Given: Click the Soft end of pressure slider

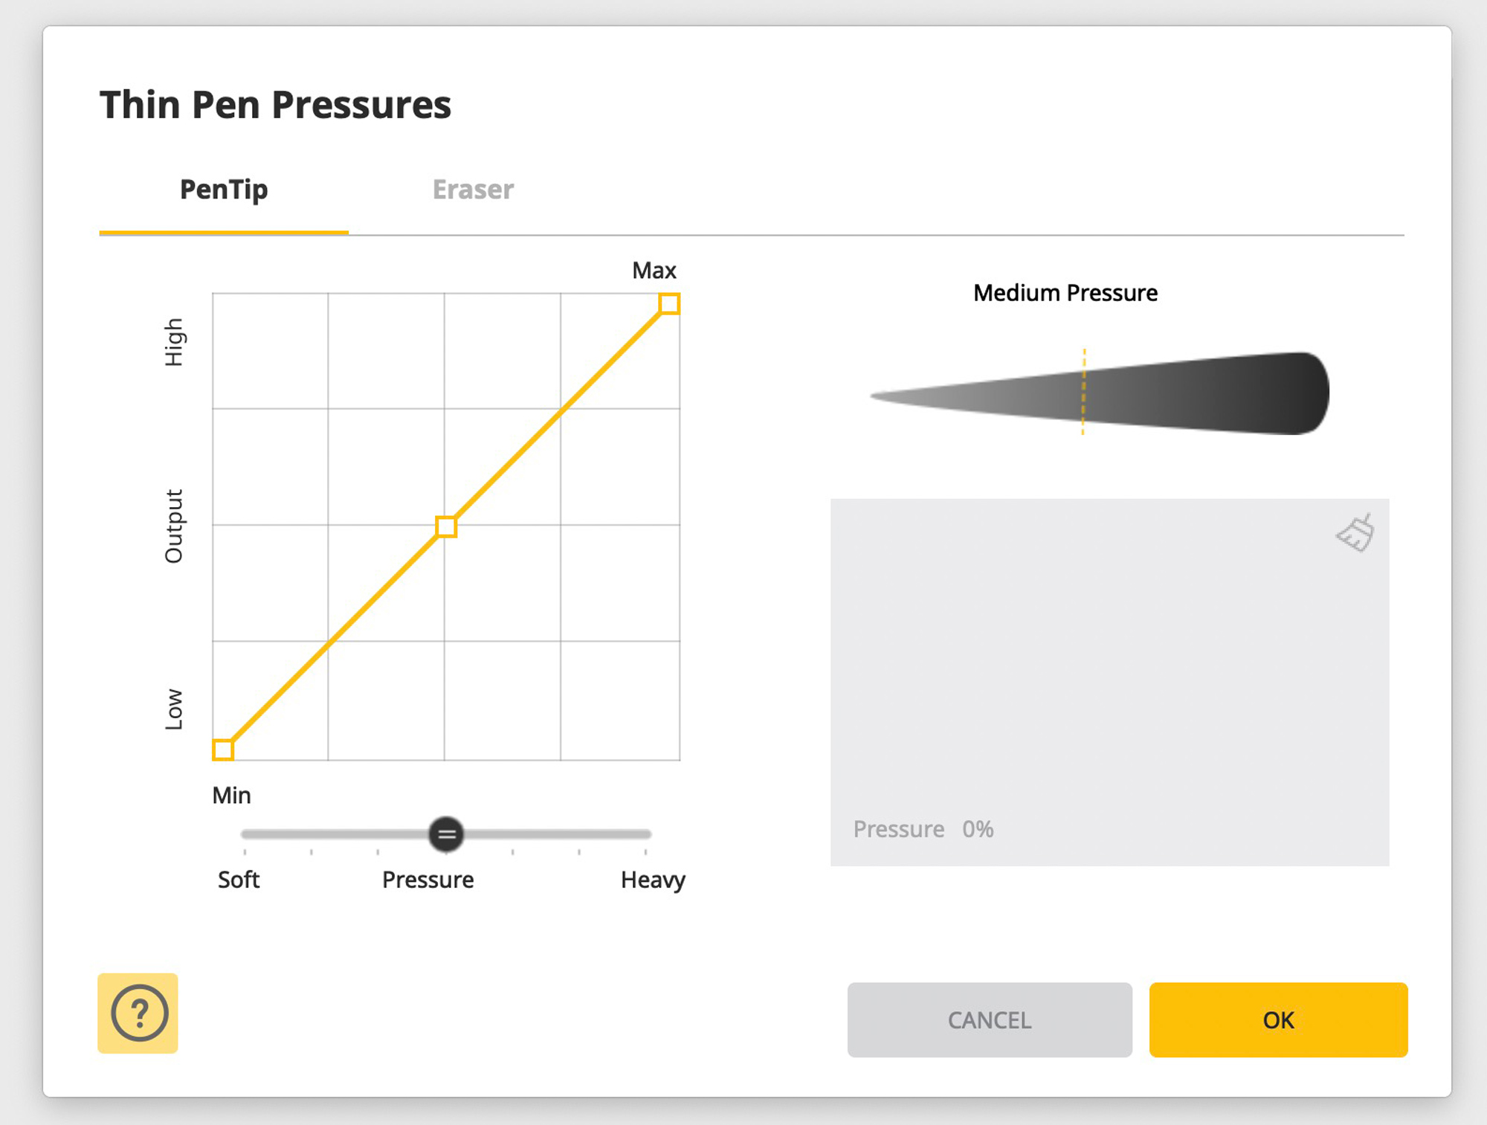Looking at the screenshot, I should 245,834.
